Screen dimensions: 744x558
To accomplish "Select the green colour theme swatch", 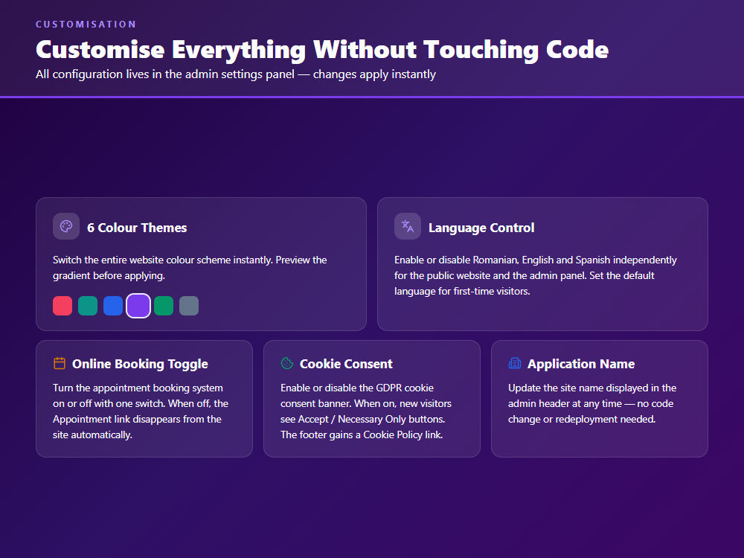I will click(164, 306).
